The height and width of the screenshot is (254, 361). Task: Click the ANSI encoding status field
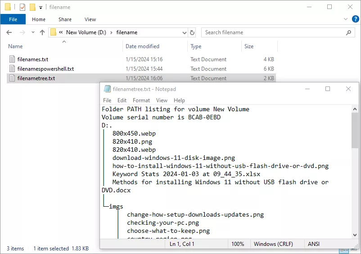pos(314,244)
